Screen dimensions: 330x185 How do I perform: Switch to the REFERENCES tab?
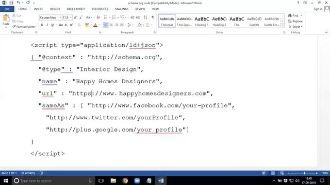coord(100,9)
